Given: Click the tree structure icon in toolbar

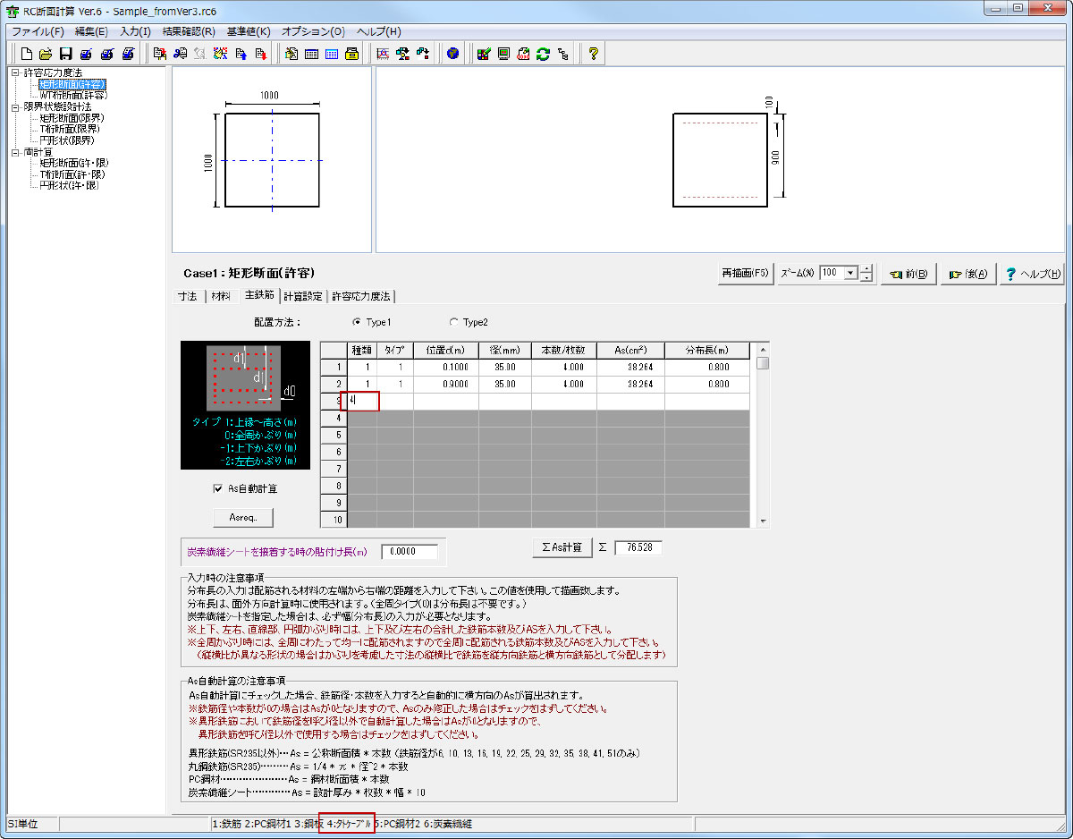Looking at the screenshot, I should pyautogui.click(x=562, y=54).
